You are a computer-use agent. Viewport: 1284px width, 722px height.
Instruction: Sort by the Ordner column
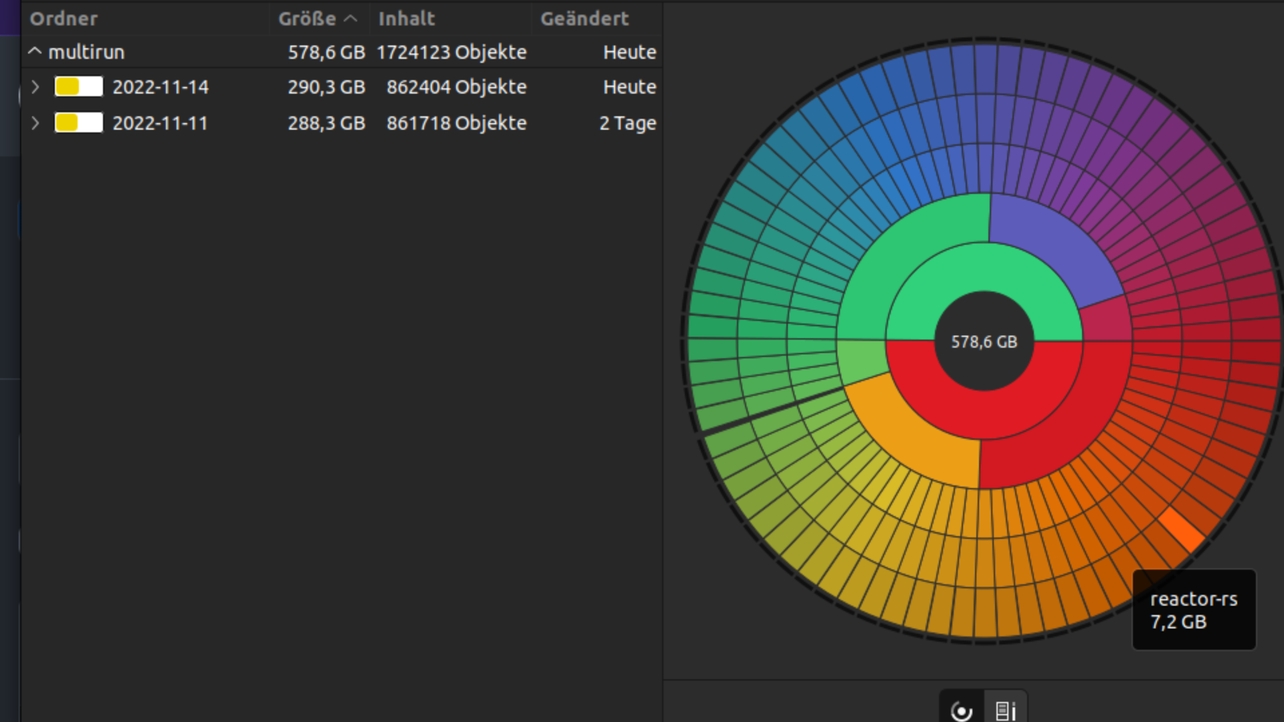pyautogui.click(x=64, y=19)
